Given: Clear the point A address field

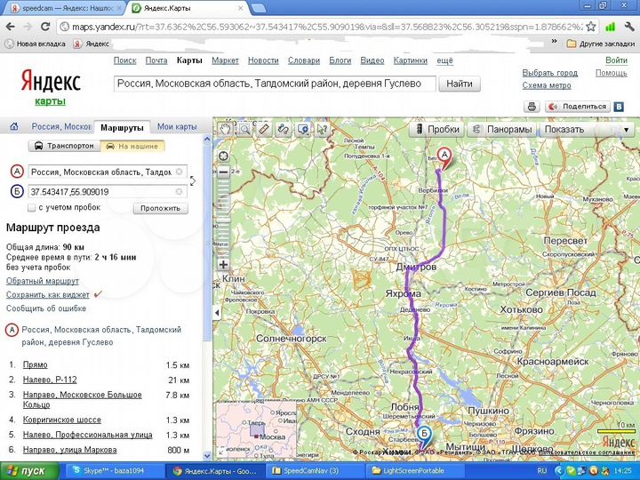Looking at the screenshot, I should coord(179,172).
